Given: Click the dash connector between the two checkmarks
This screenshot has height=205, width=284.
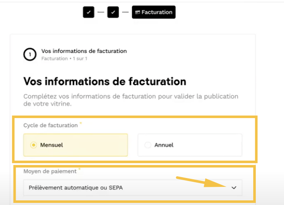Looking at the screenshot, I should tap(101, 12).
